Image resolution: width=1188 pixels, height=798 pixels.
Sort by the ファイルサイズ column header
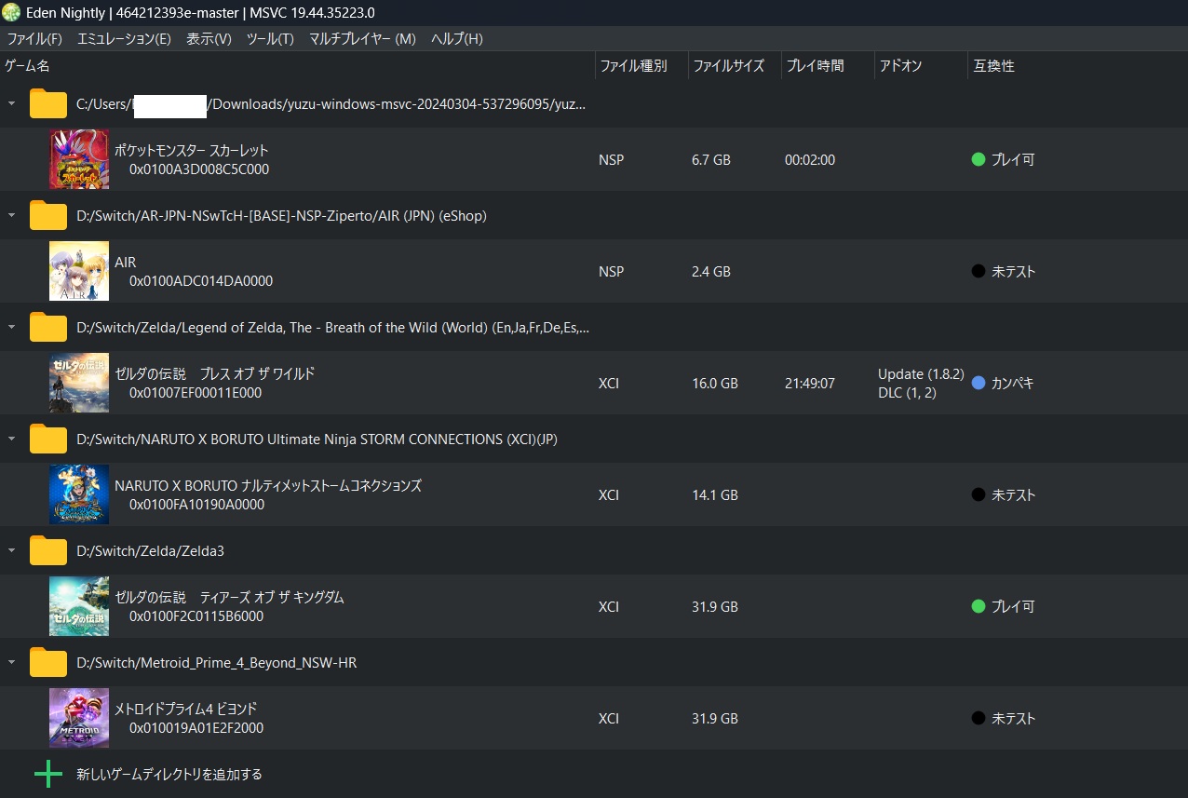(x=729, y=66)
